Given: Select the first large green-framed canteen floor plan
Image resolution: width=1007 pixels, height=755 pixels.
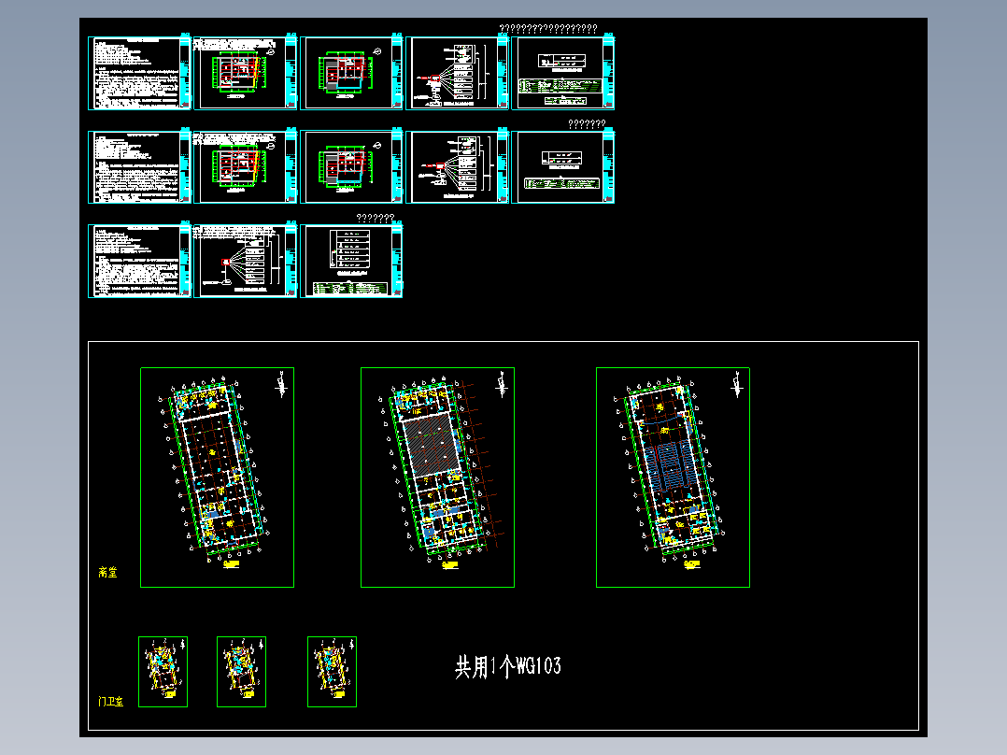Looking at the screenshot, I should tap(217, 477).
